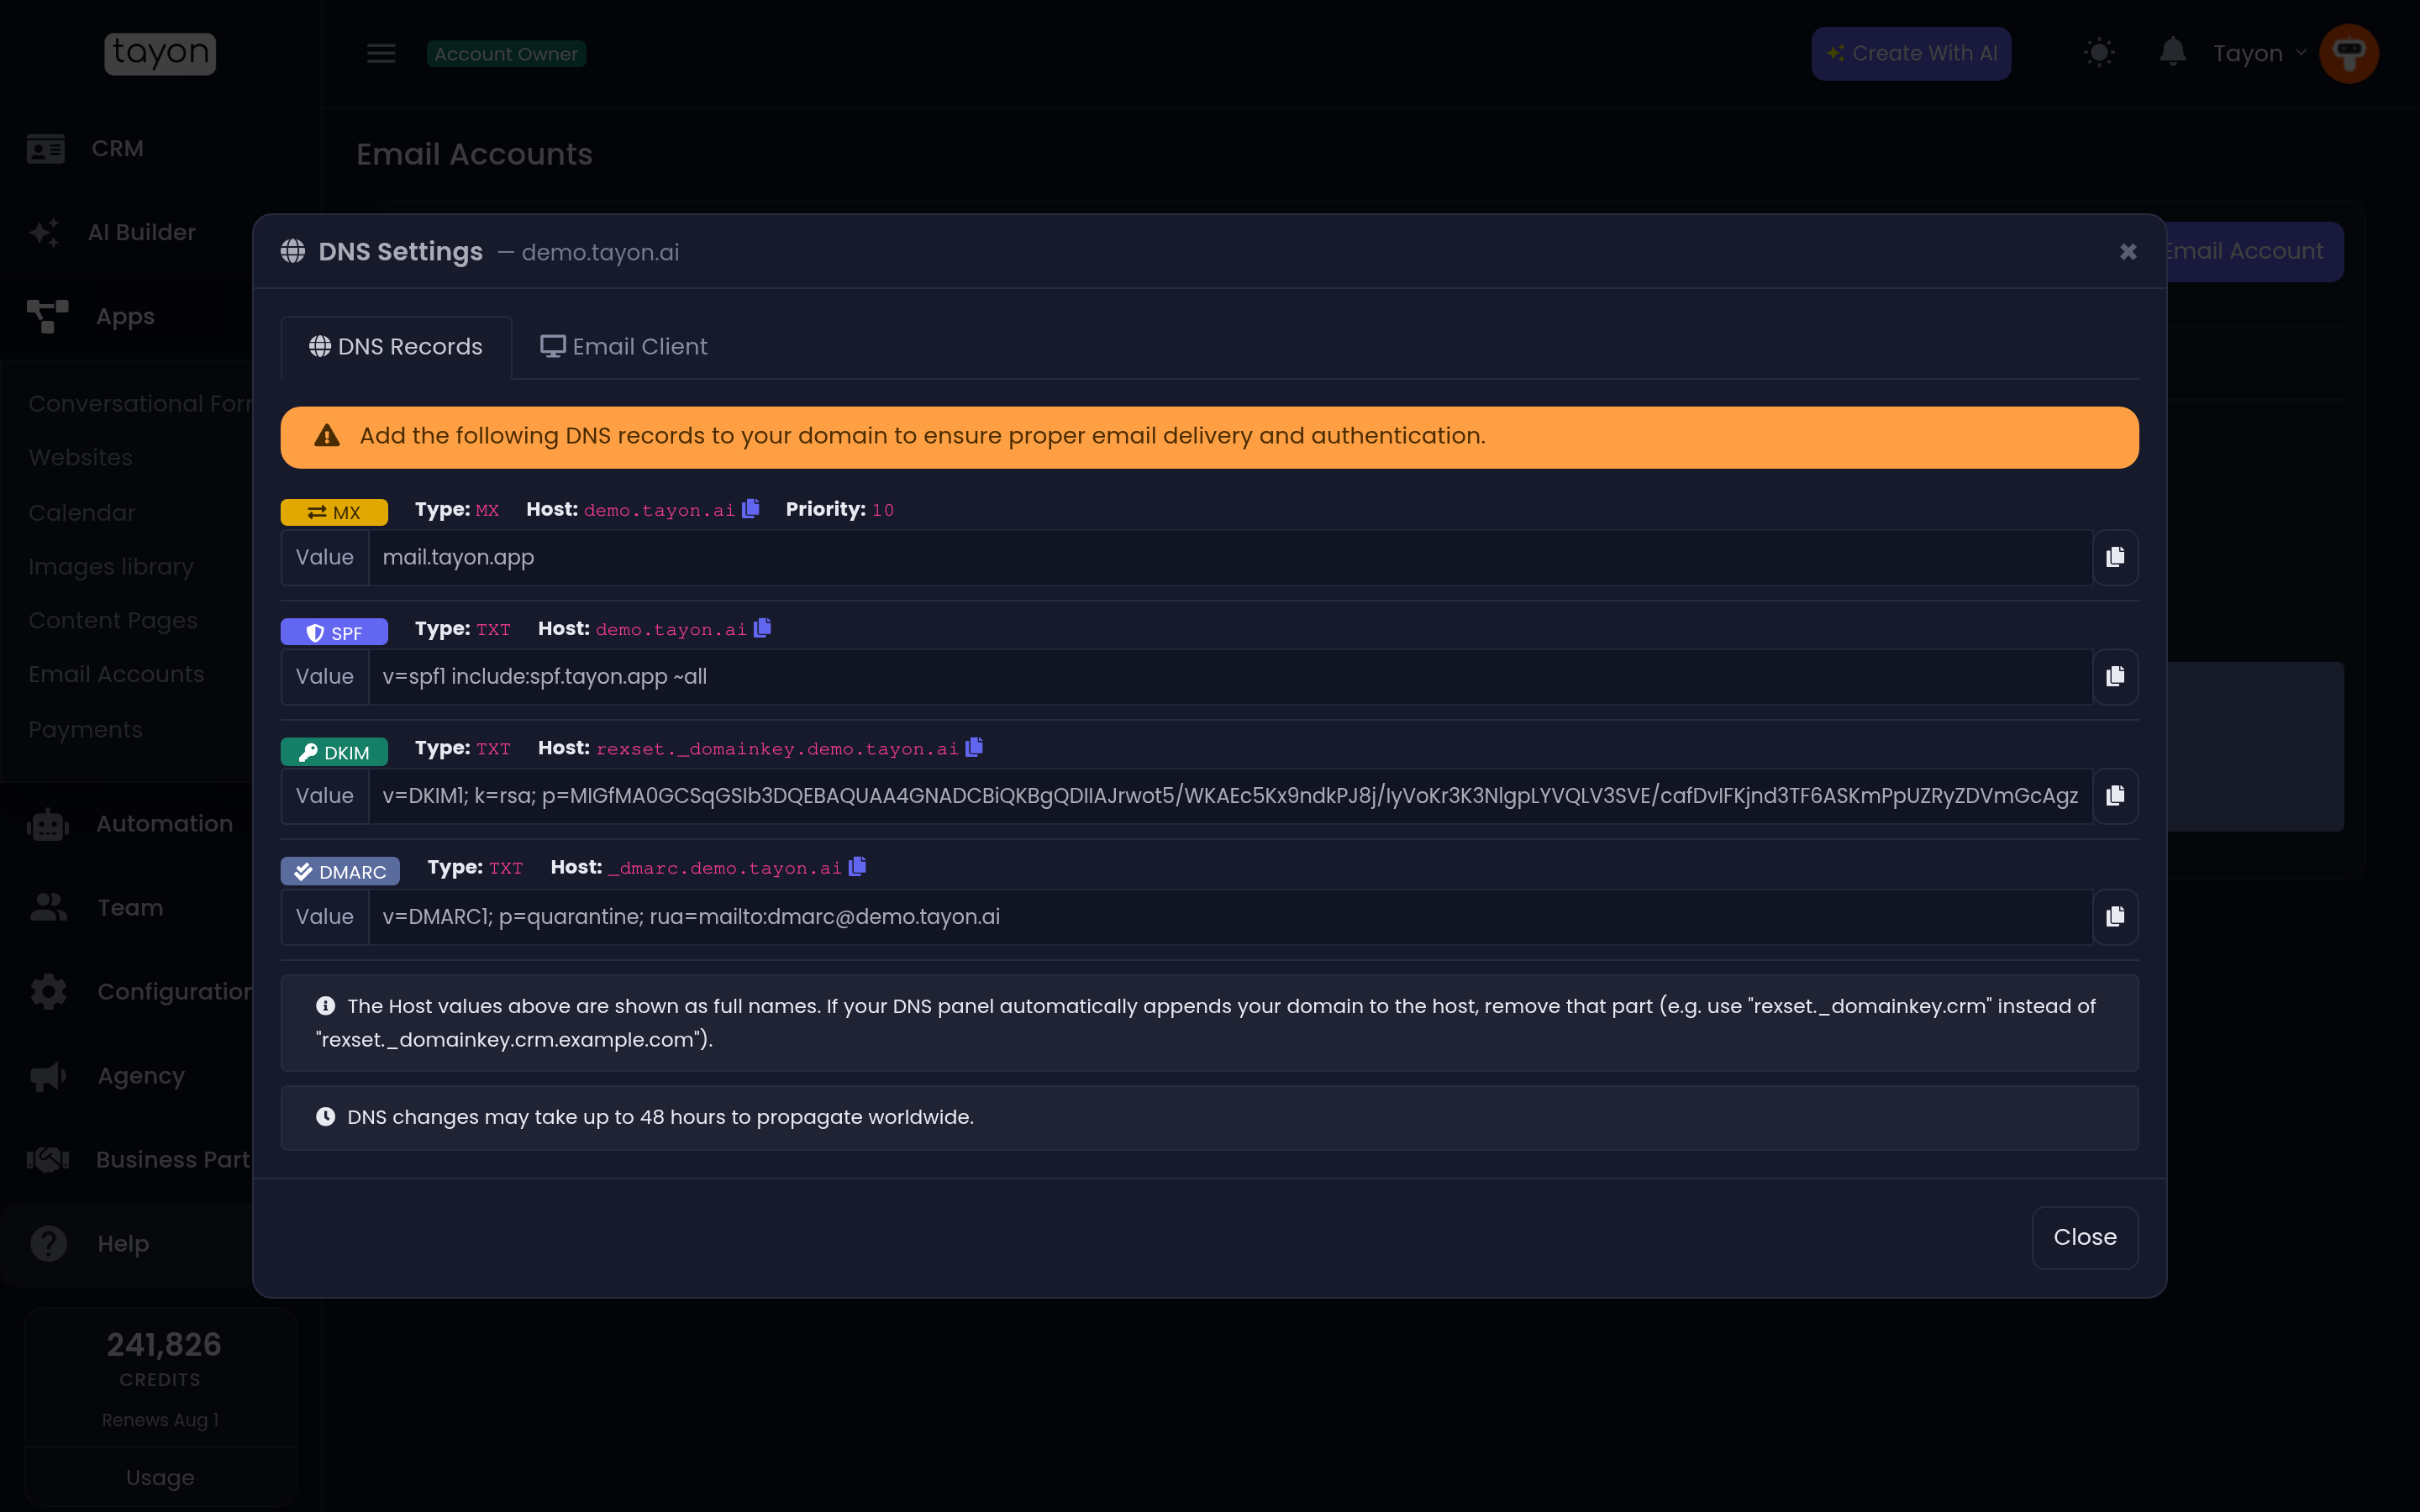Click the Close button in dialog footer
The image size is (2420, 1512).
2085,1237
